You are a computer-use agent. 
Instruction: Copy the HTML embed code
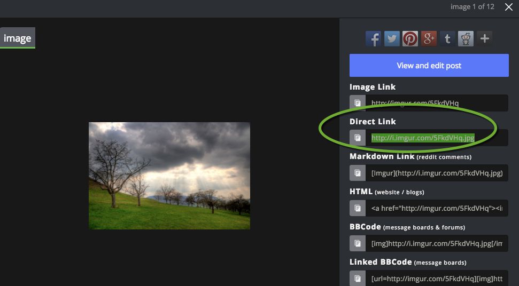point(358,208)
